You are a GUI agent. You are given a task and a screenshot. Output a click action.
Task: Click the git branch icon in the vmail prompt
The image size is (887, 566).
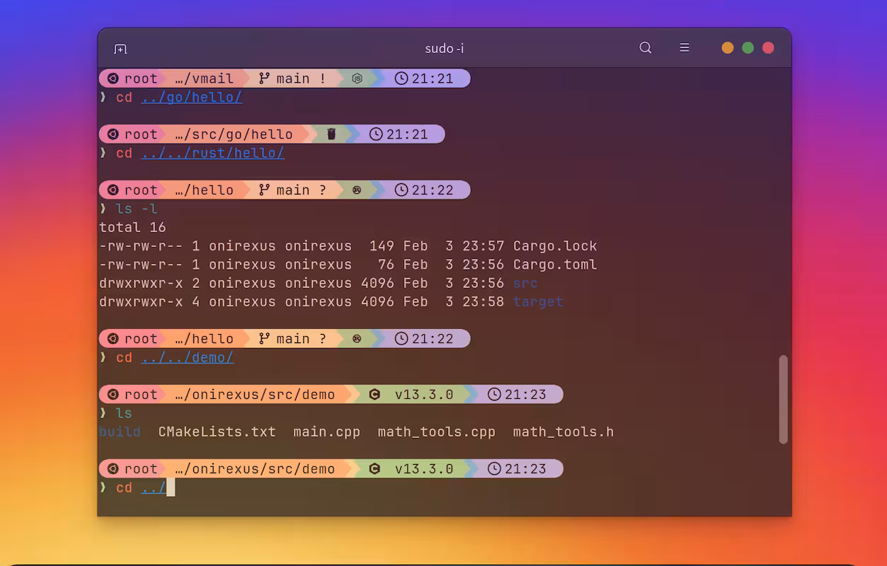click(x=265, y=79)
